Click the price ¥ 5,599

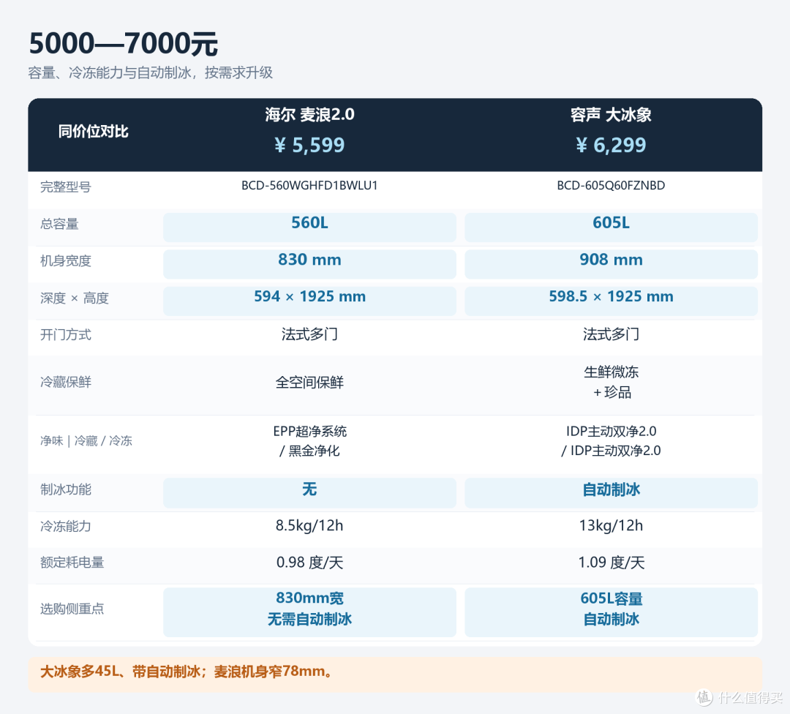309,145
